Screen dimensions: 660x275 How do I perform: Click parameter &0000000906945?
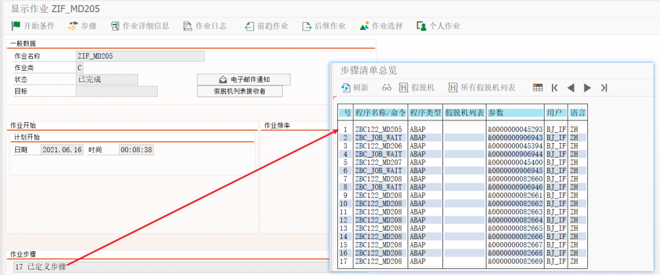pyautogui.click(x=515, y=170)
